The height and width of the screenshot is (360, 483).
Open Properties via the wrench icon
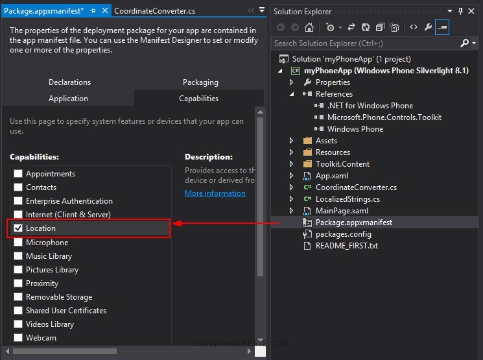pos(428,27)
